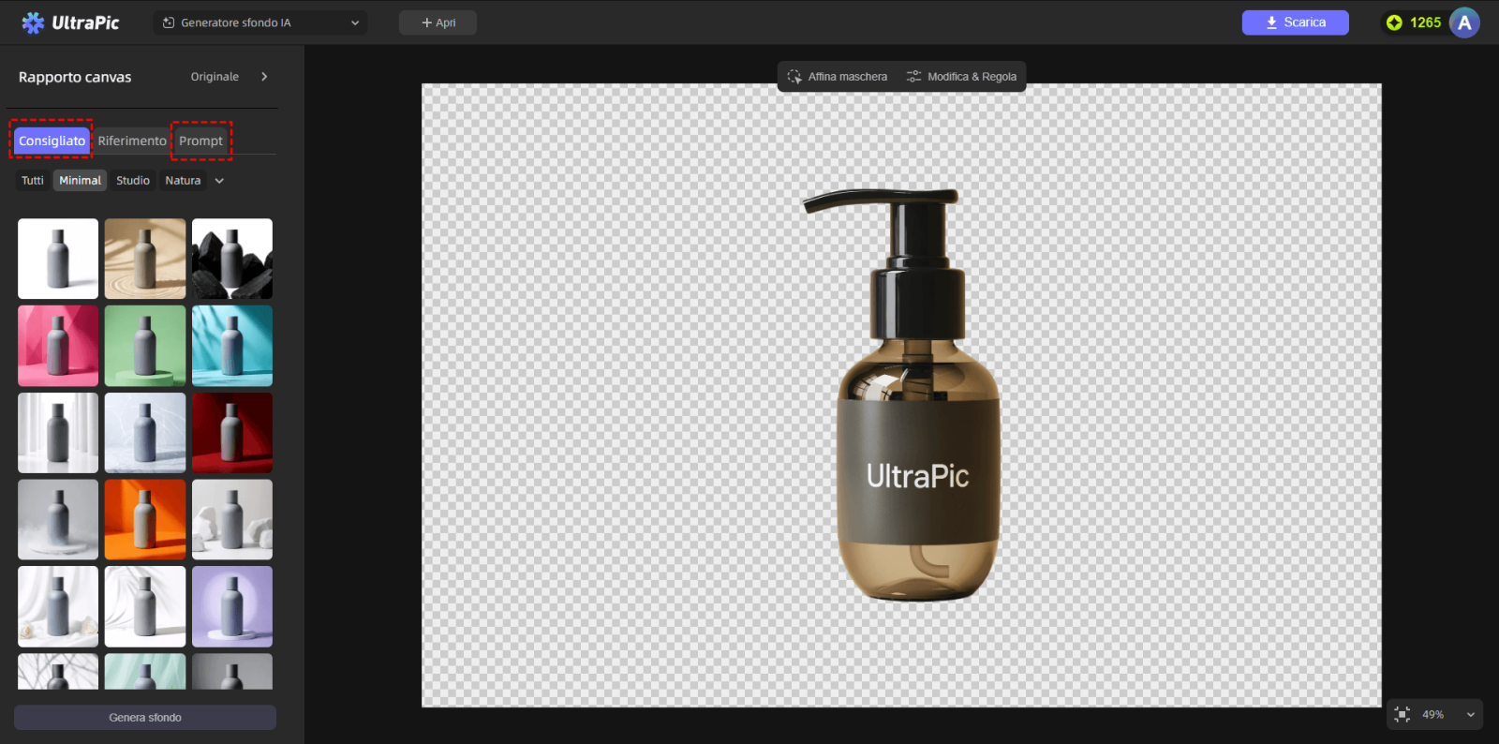Choose the white leaf-shadow background thumbnail

coord(145,606)
